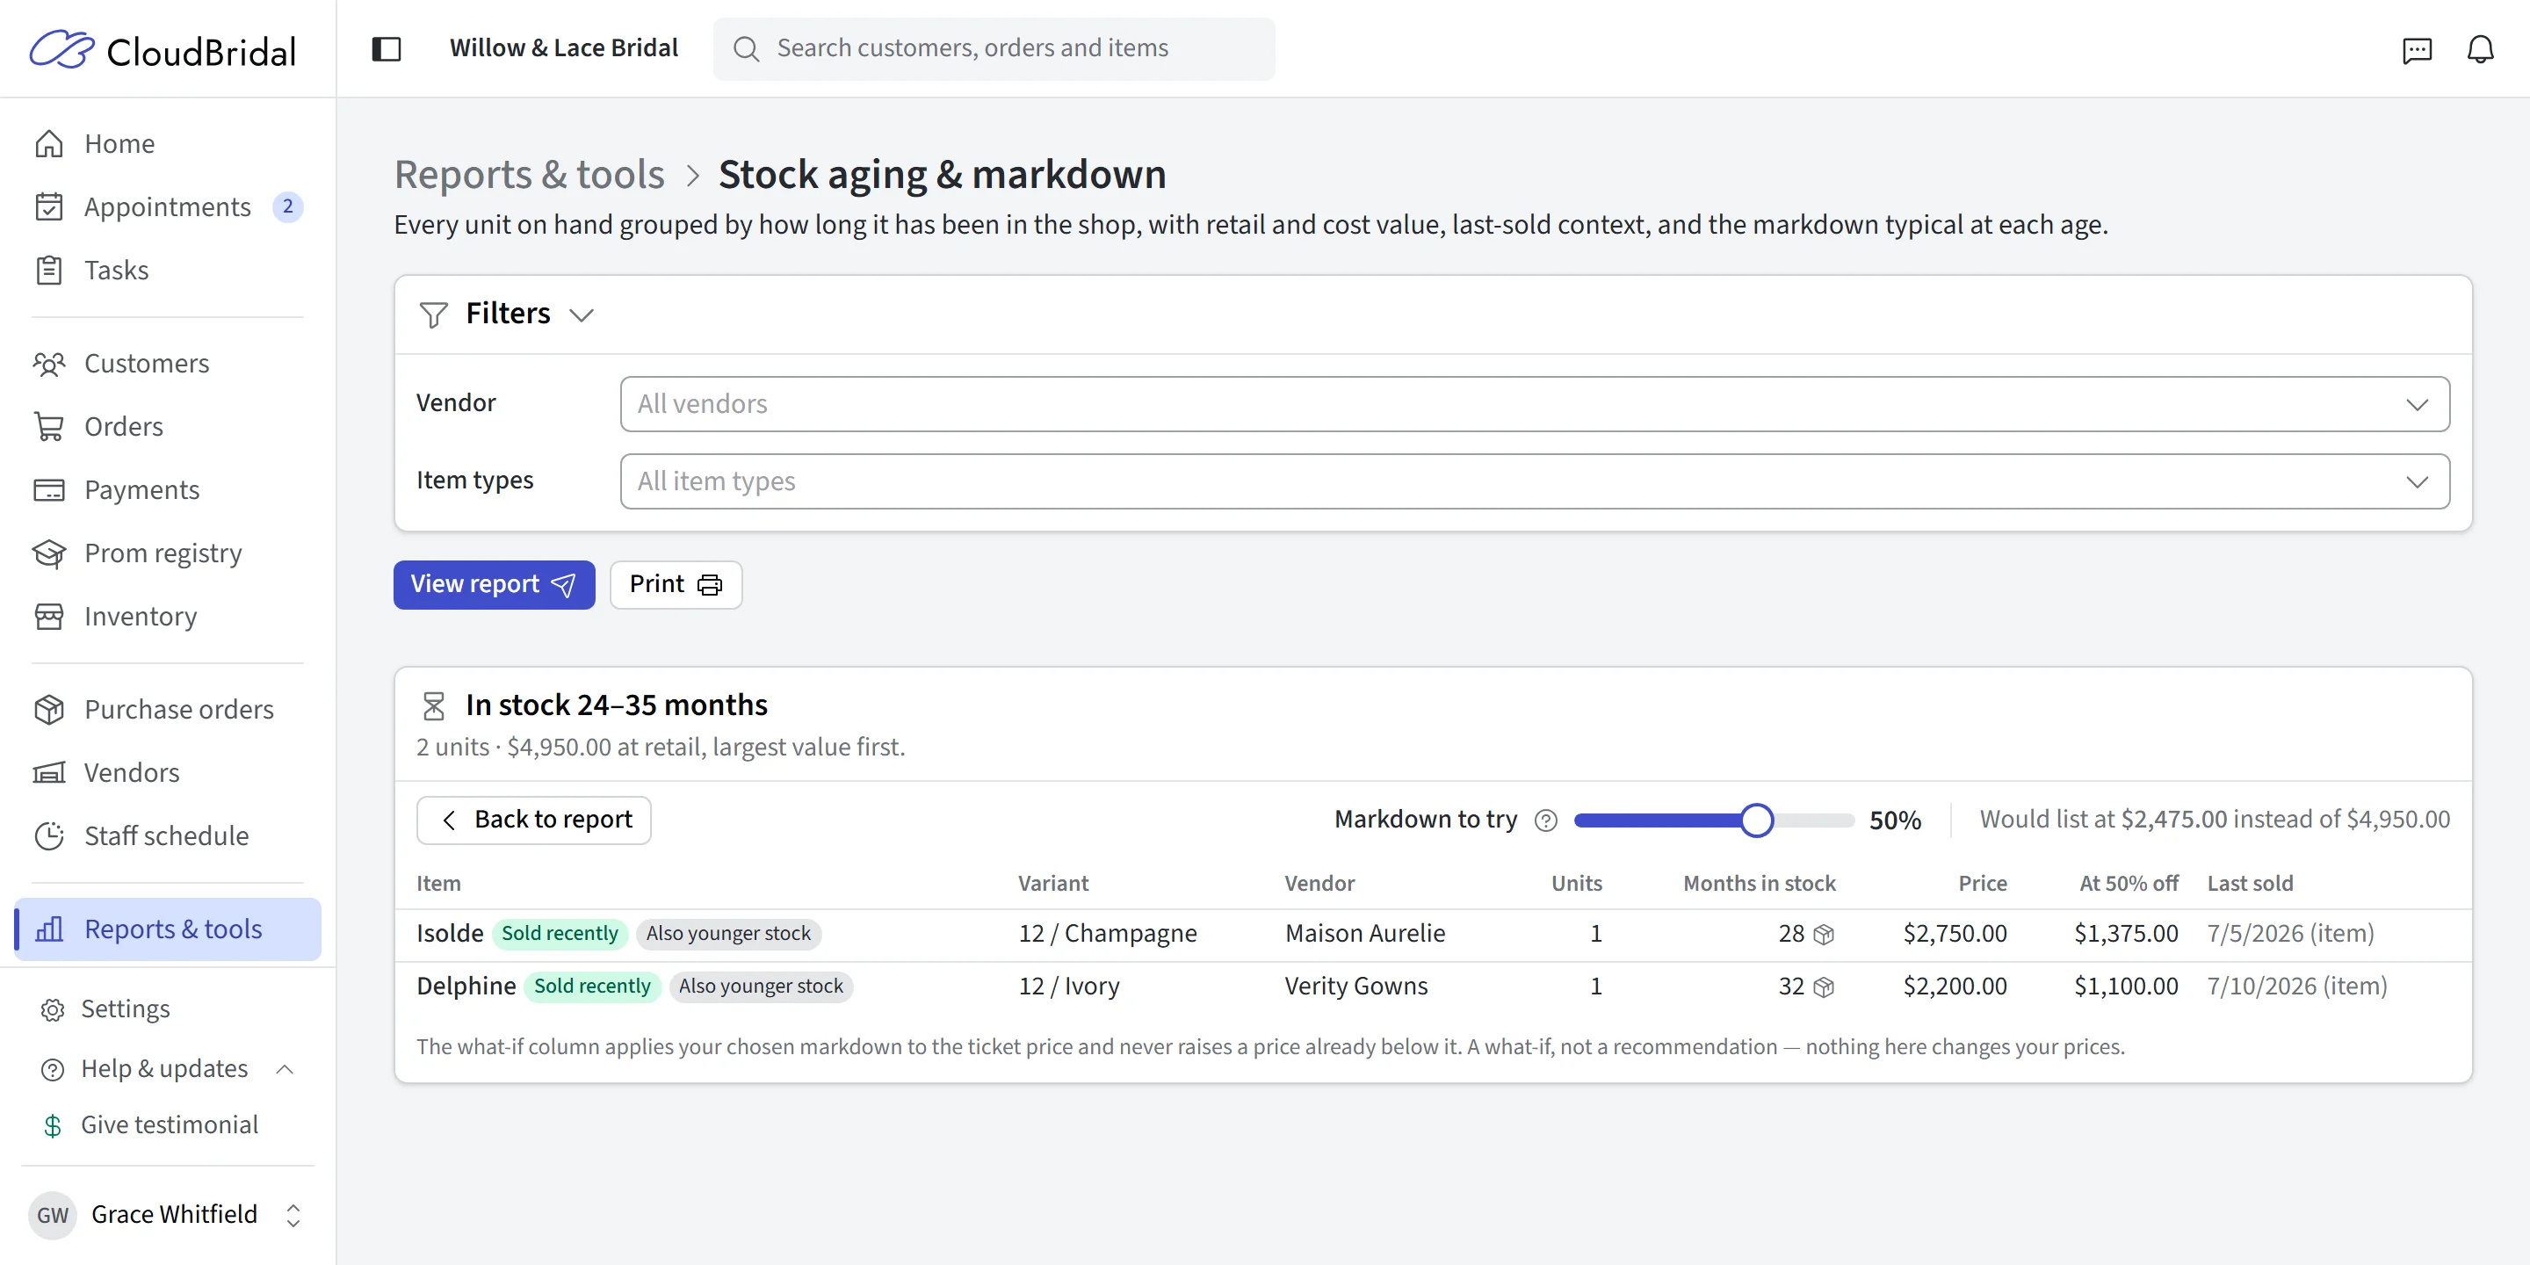This screenshot has height=1265, width=2530.
Task: Click the printer icon on Print button
Action: pos(709,585)
